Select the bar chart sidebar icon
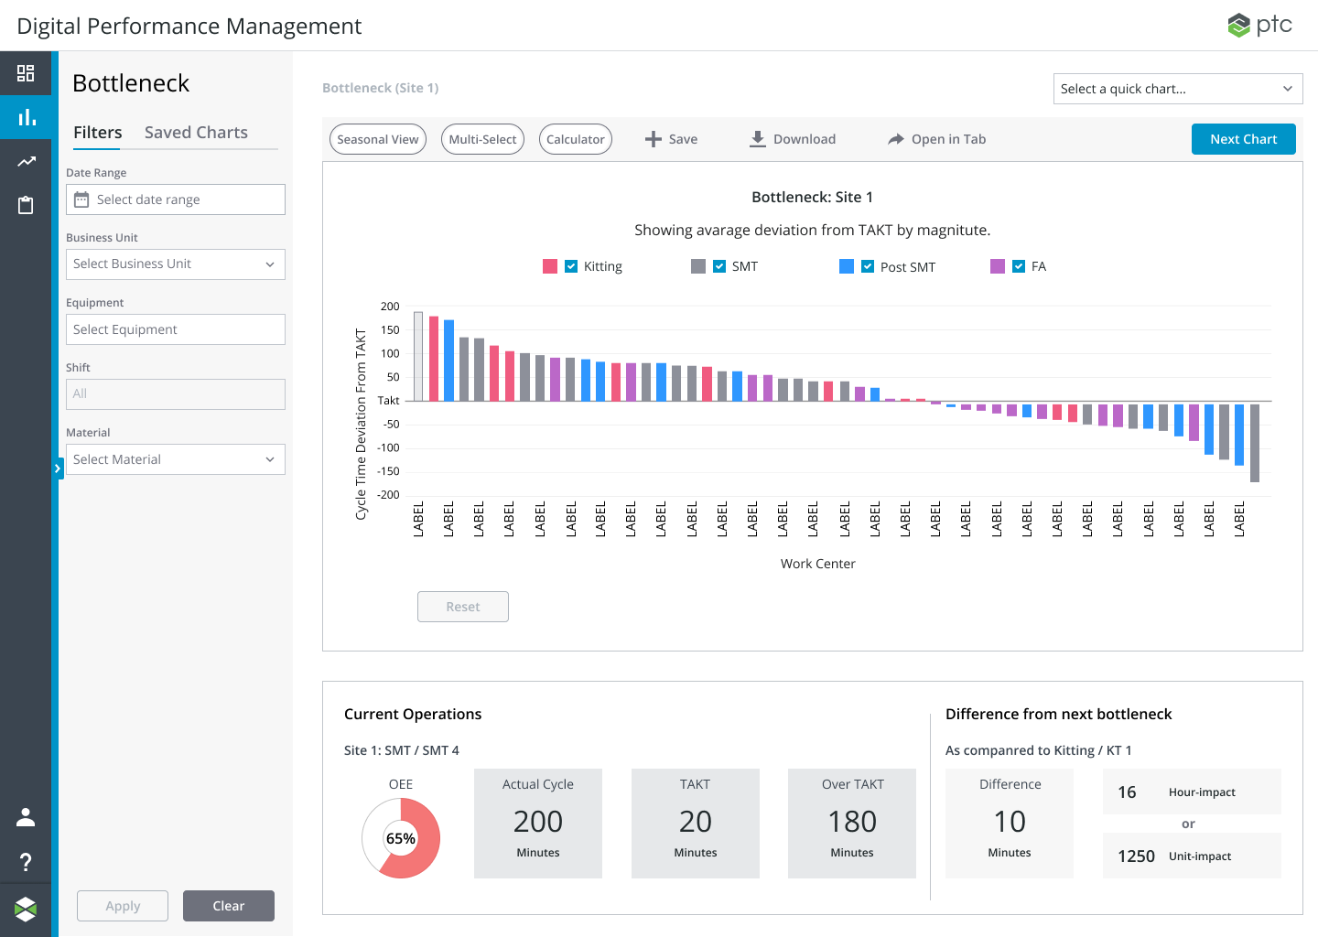1318x937 pixels. tap(26, 117)
